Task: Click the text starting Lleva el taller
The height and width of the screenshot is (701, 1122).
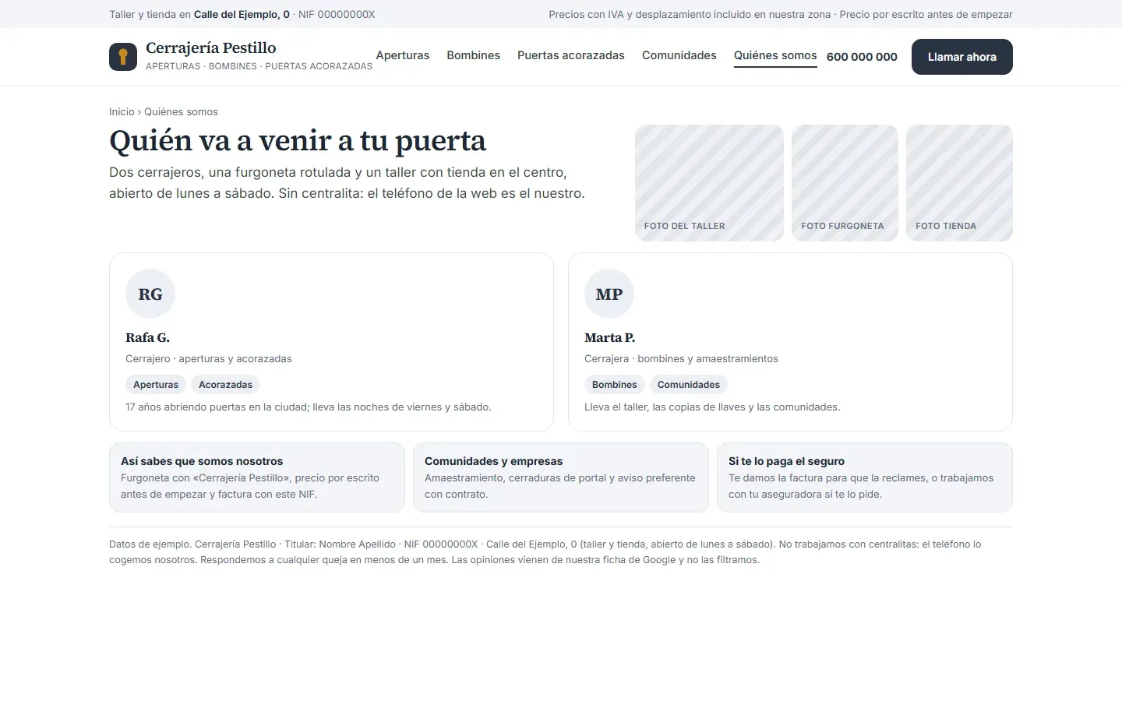Action: 712,407
